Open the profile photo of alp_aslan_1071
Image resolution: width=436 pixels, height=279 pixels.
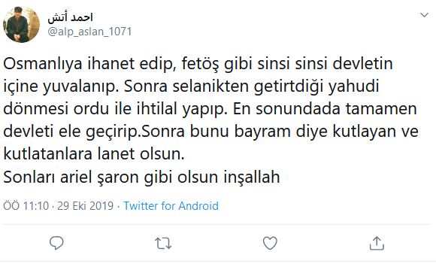pos(21,25)
